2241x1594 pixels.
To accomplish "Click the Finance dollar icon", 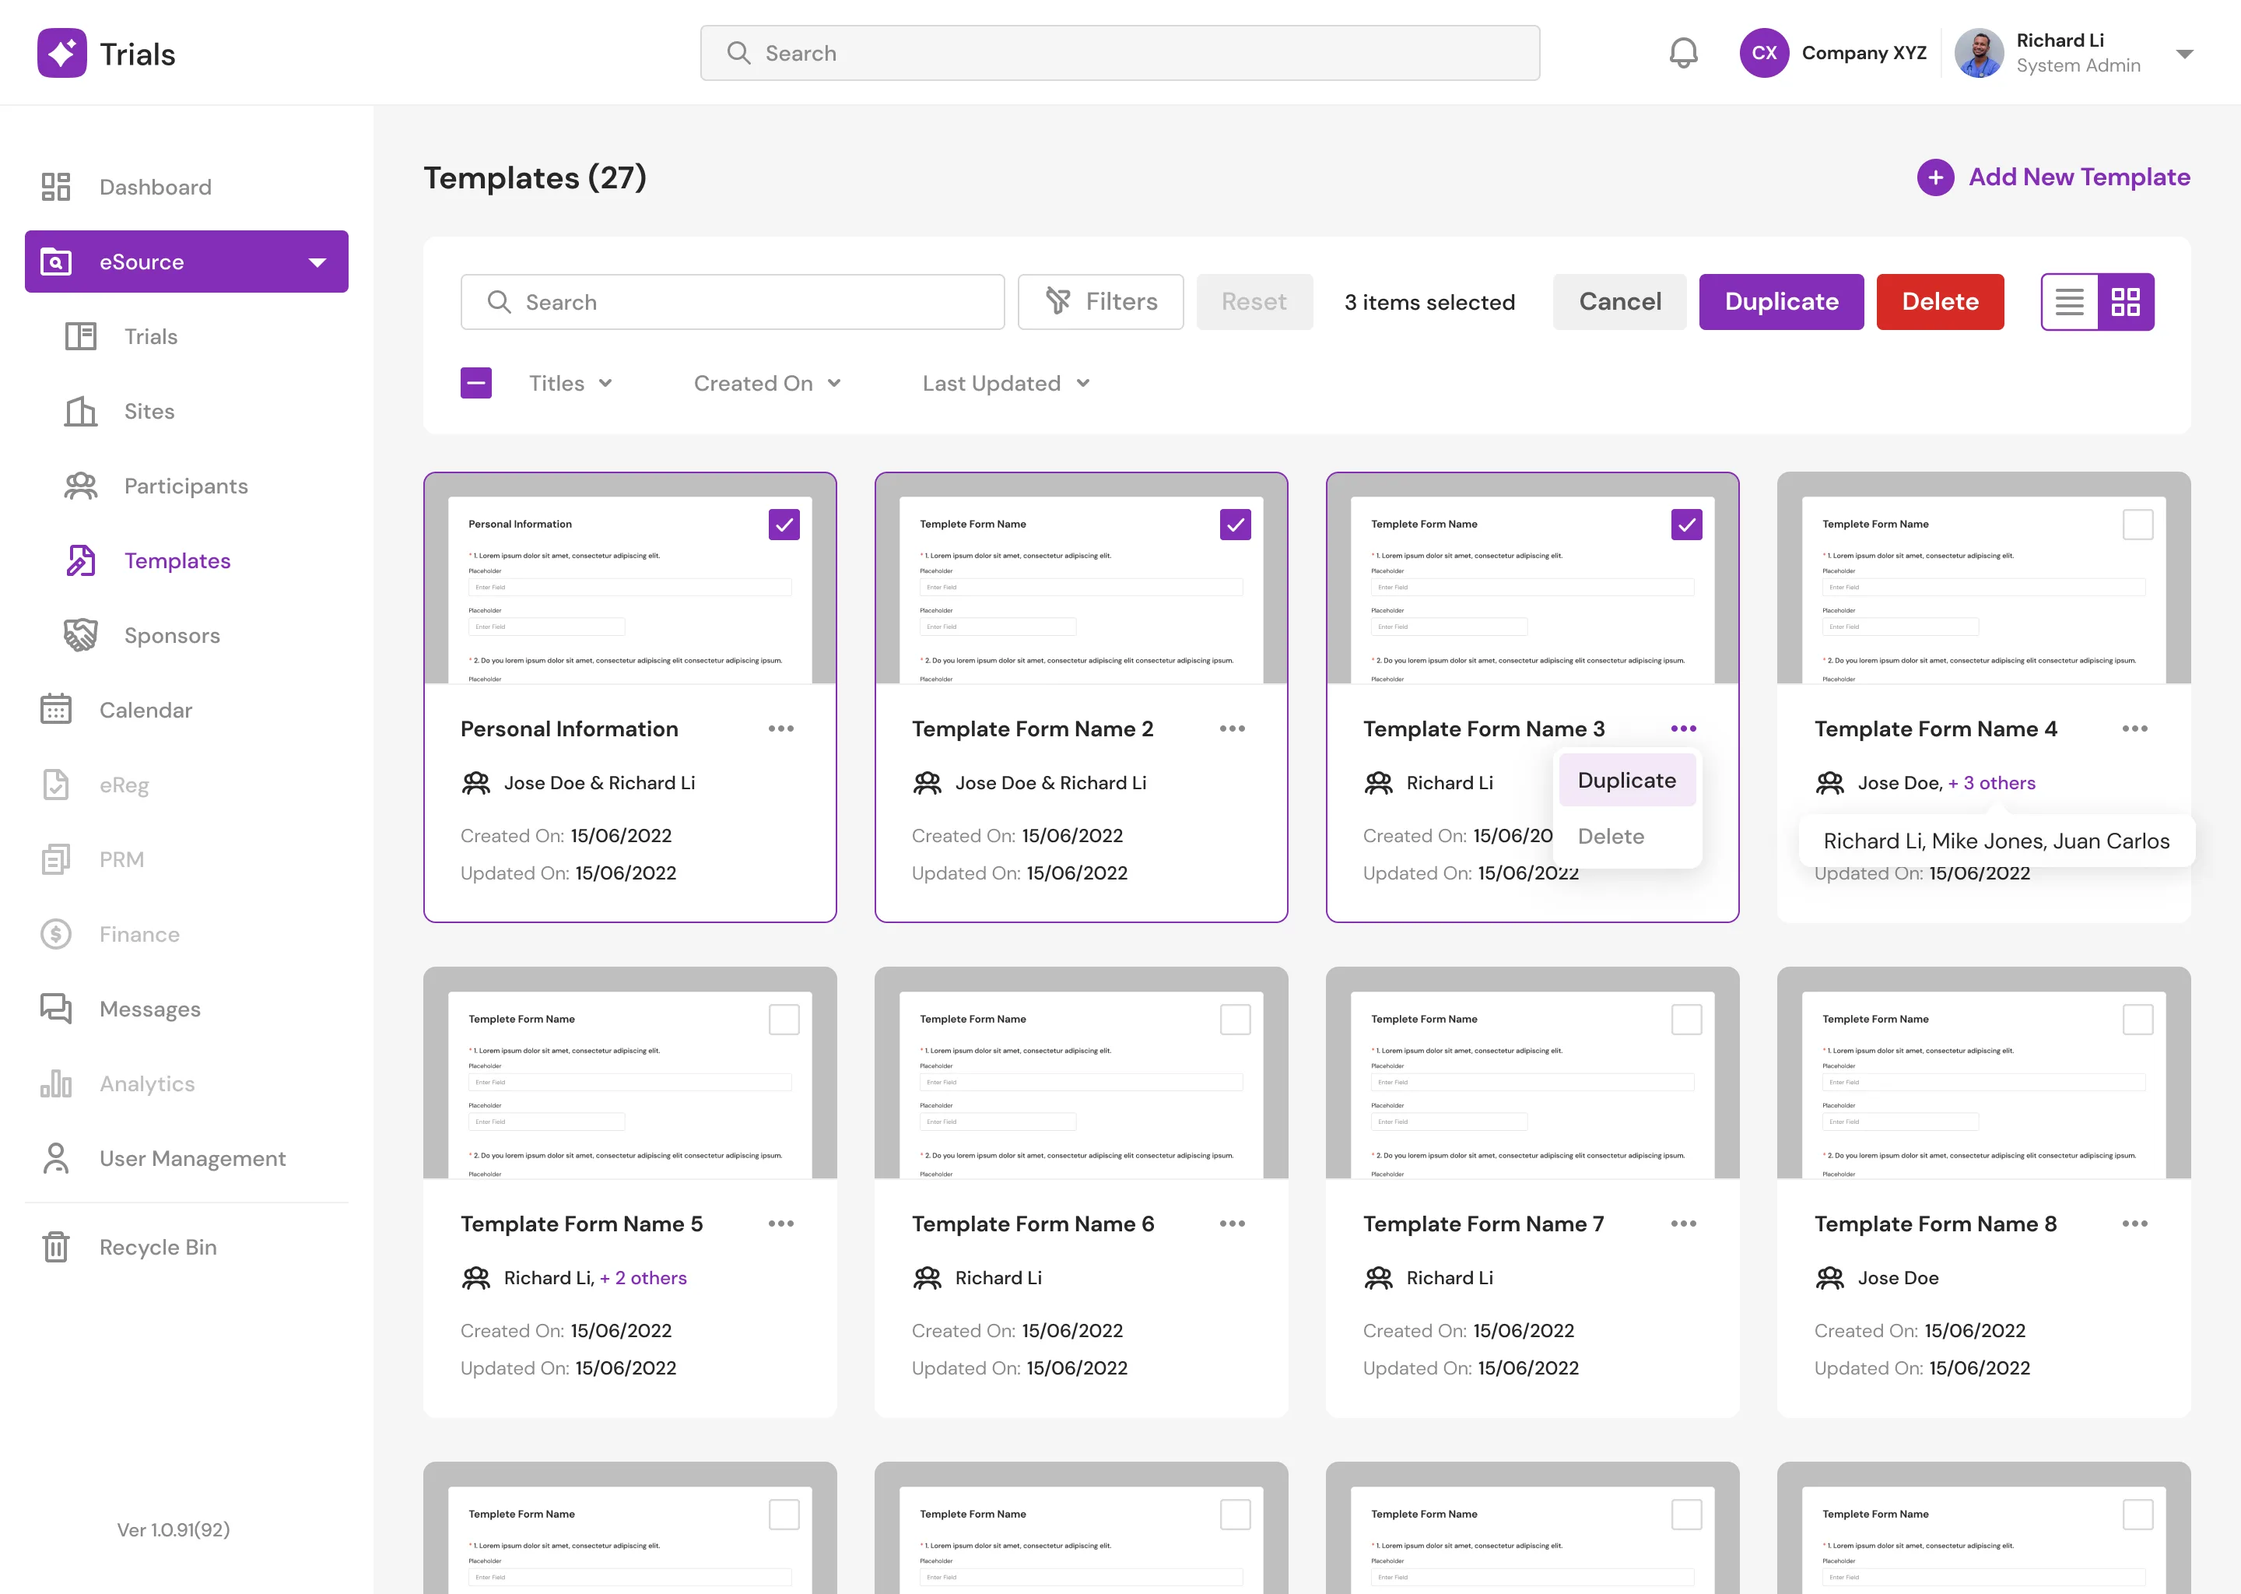I will 56,933.
